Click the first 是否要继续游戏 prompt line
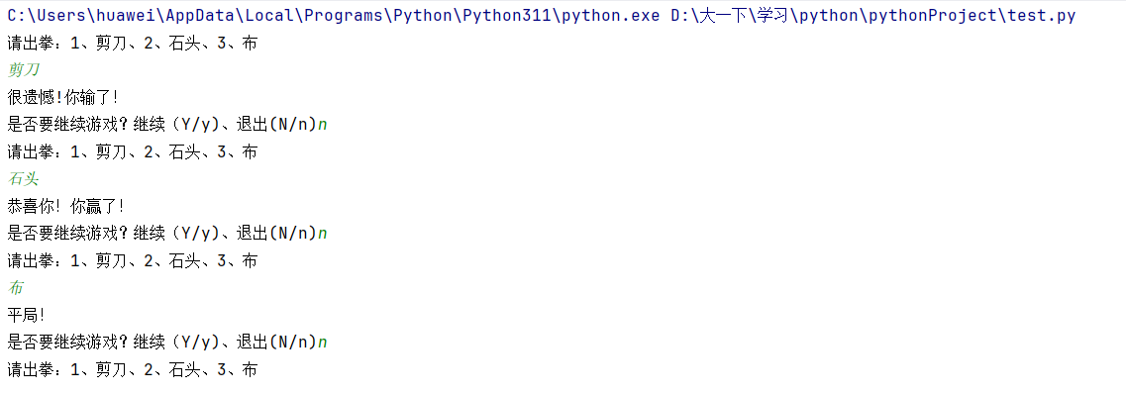1126x395 pixels. 162,125
